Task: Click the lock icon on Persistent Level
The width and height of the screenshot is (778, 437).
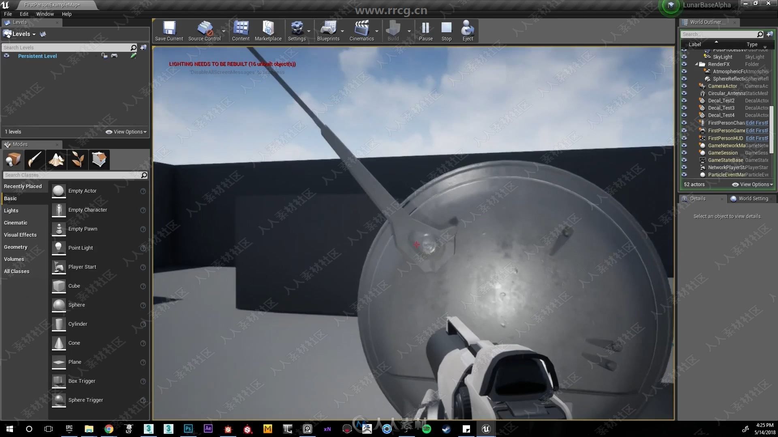Action: point(104,56)
